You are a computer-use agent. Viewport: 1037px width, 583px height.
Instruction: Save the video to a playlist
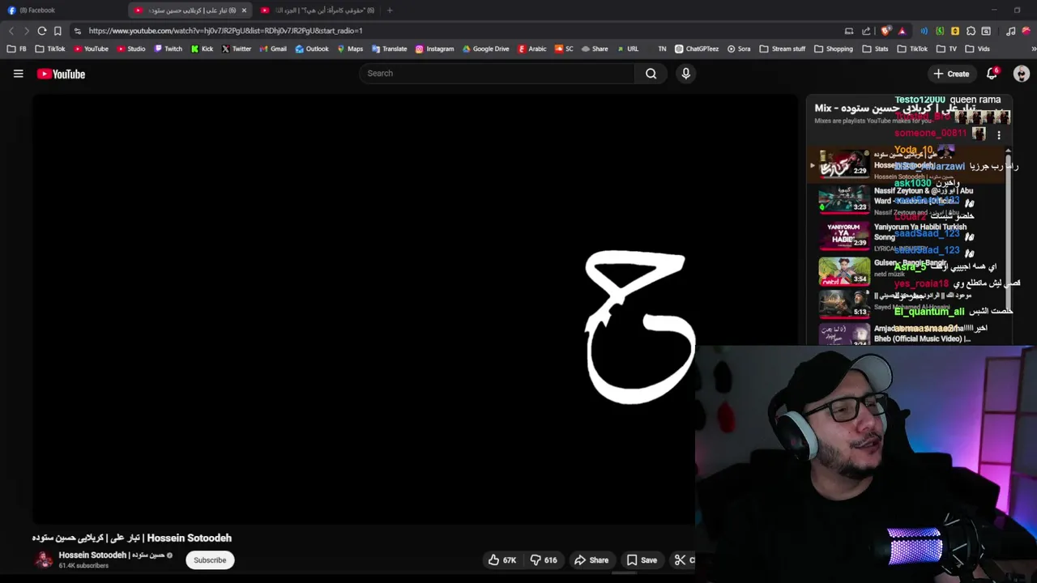tap(642, 560)
